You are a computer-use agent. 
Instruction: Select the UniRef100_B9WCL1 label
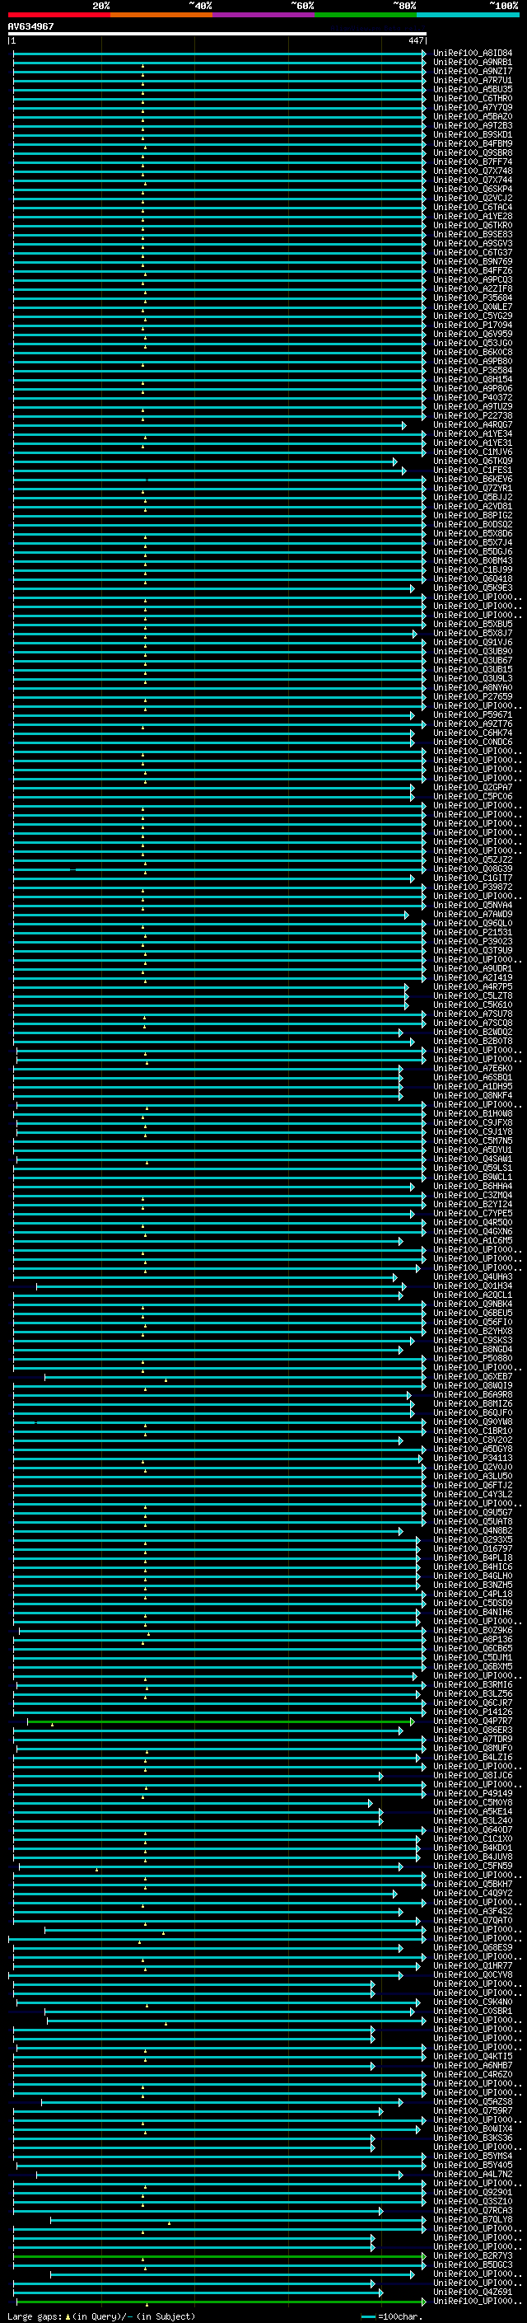[473, 1177]
